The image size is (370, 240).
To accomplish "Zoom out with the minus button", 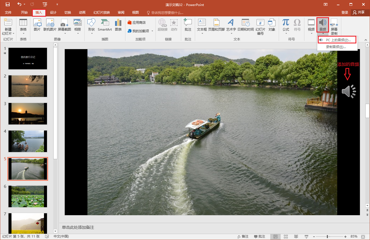I will pos(314,236).
